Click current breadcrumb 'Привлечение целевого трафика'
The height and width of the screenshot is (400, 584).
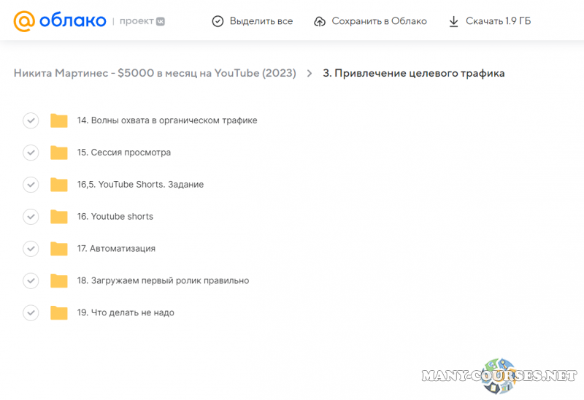tap(413, 73)
